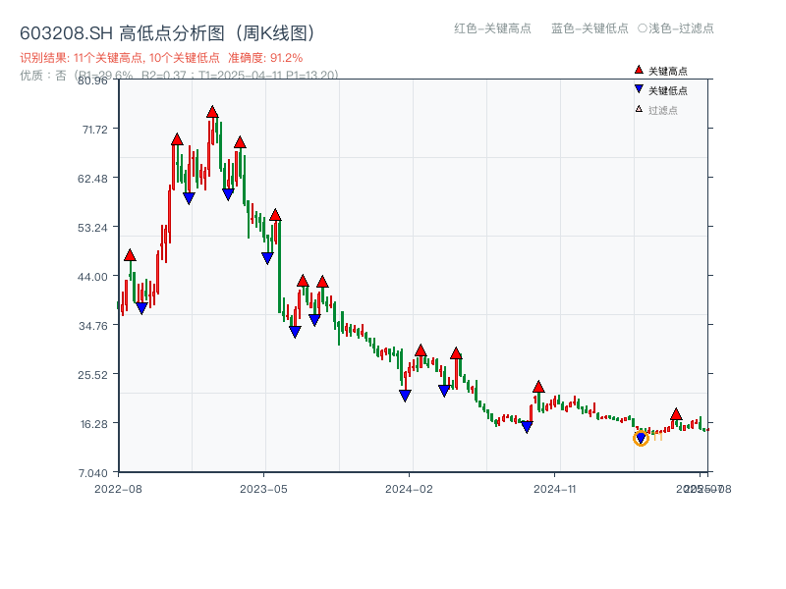
Task: Click the orange circled filter point at bottom right
Action: pyautogui.click(x=640, y=440)
